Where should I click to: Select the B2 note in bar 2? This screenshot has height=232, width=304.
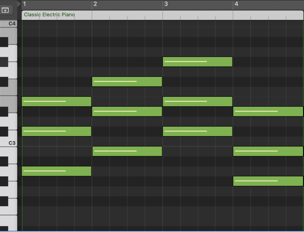point(127,151)
